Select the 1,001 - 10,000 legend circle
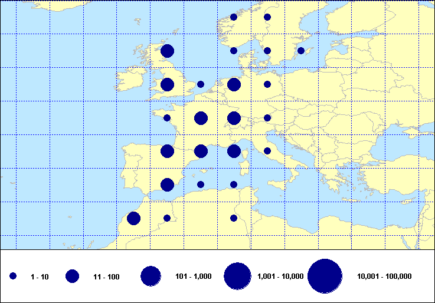Image resolution: width=435 pixels, height=303 pixels. click(238, 276)
